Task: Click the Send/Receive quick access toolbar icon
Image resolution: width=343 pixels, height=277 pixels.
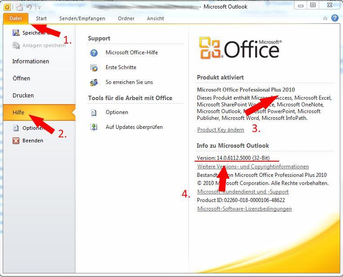Action: click(x=19, y=7)
